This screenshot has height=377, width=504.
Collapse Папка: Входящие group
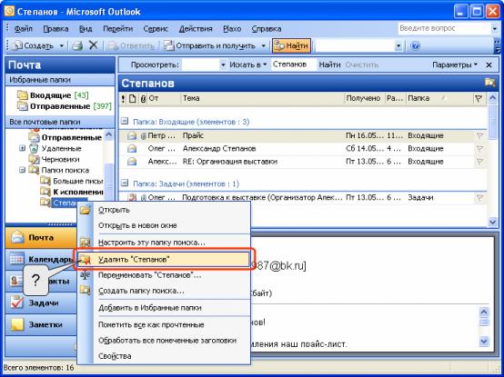125,122
